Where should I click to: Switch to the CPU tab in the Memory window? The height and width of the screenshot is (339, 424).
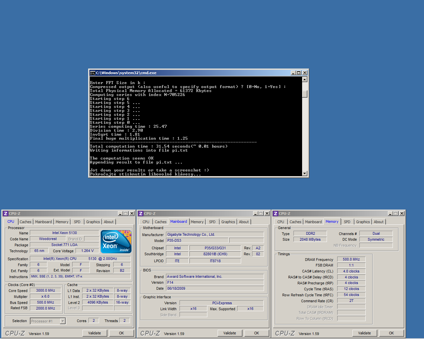281,222
